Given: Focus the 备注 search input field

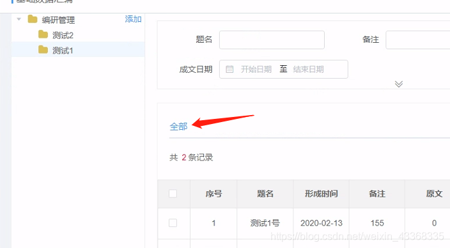Looking at the screenshot, I should 418,40.
